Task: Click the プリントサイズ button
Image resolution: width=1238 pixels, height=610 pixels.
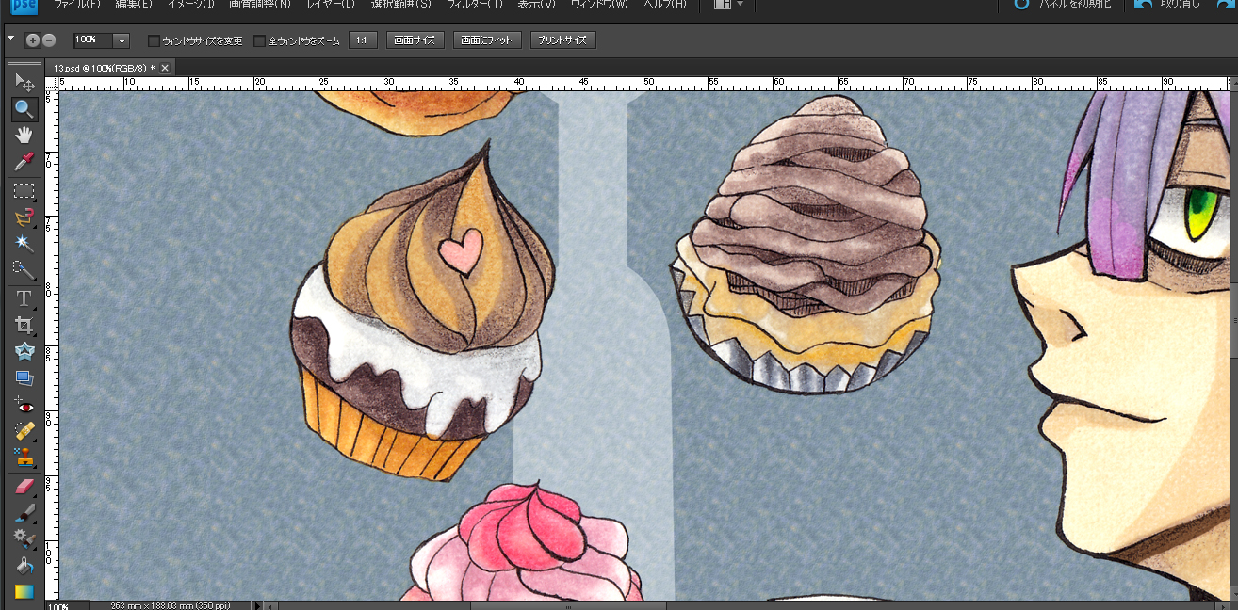Action: (562, 40)
